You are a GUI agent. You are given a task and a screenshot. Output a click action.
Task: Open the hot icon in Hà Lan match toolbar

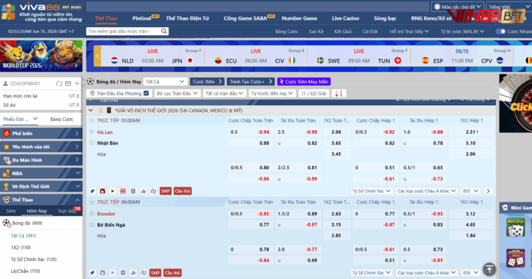[x=102, y=191]
